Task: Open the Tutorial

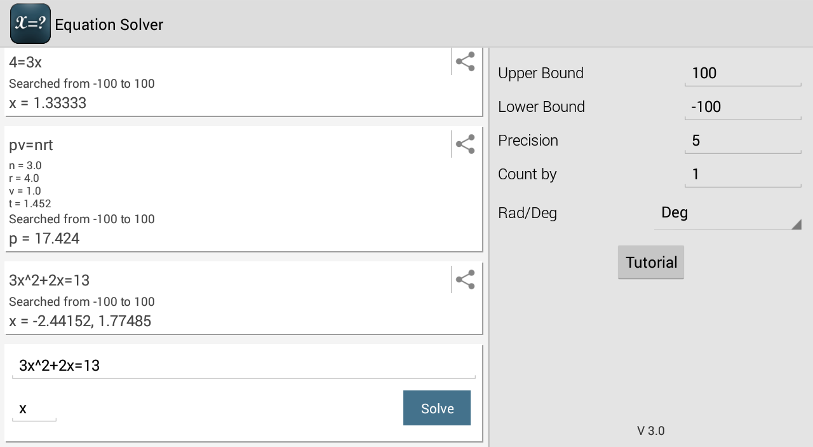Action: click(x=651, y=262)
